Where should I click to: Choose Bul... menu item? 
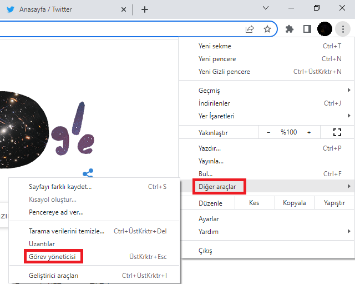(266, 174)
